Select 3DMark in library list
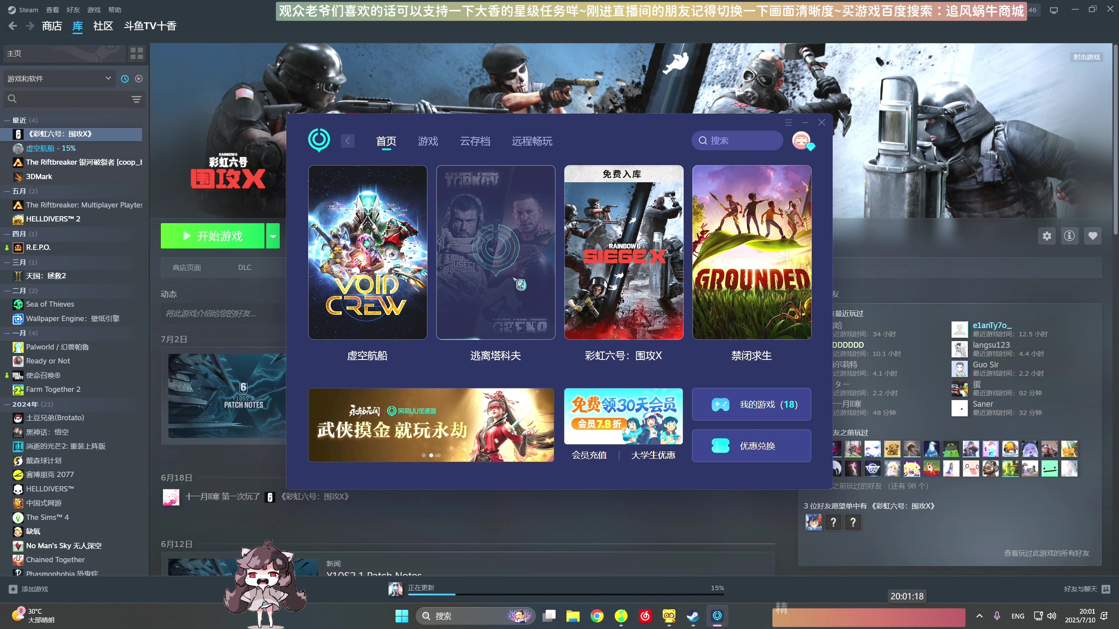 pos(39,176)
